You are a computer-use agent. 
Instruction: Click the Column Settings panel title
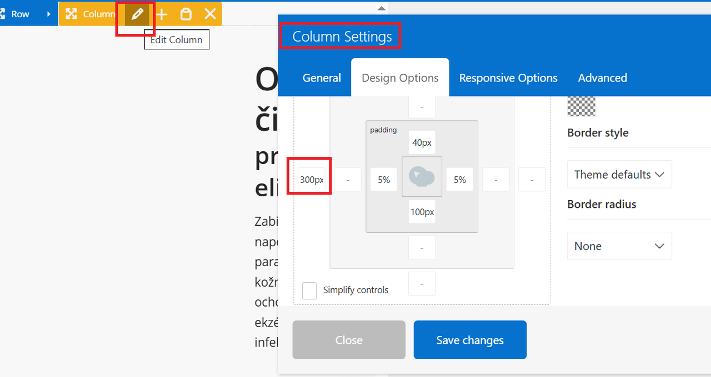342,37
